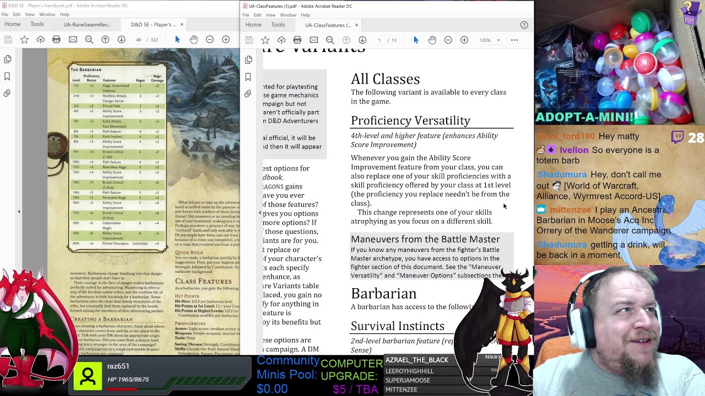This screenshot has height=396, width=705.
Task: Click page number field showing 1
Action: coord(379,40)
